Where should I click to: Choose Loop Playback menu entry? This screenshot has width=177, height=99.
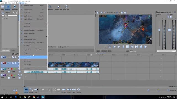(33, 50)
